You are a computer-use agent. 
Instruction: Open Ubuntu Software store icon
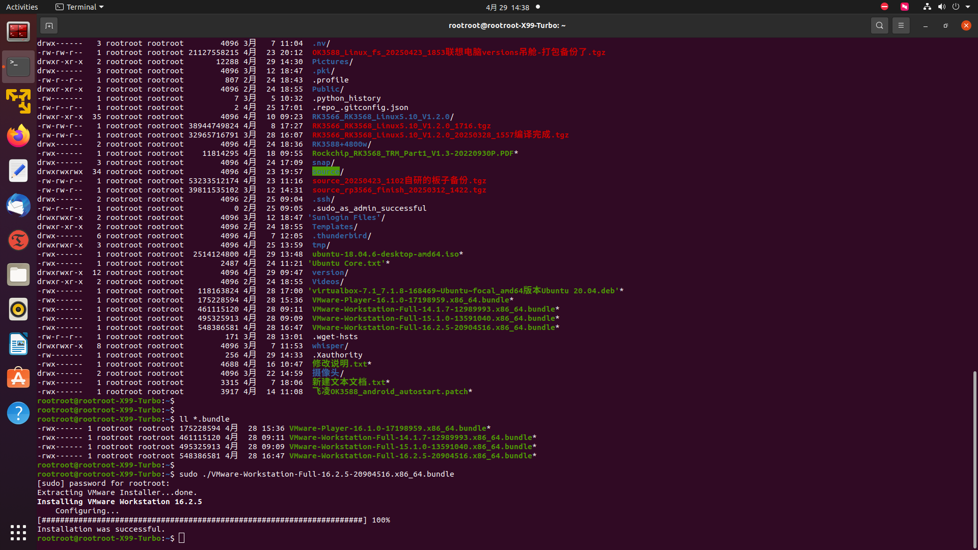(x=18, y=378)
